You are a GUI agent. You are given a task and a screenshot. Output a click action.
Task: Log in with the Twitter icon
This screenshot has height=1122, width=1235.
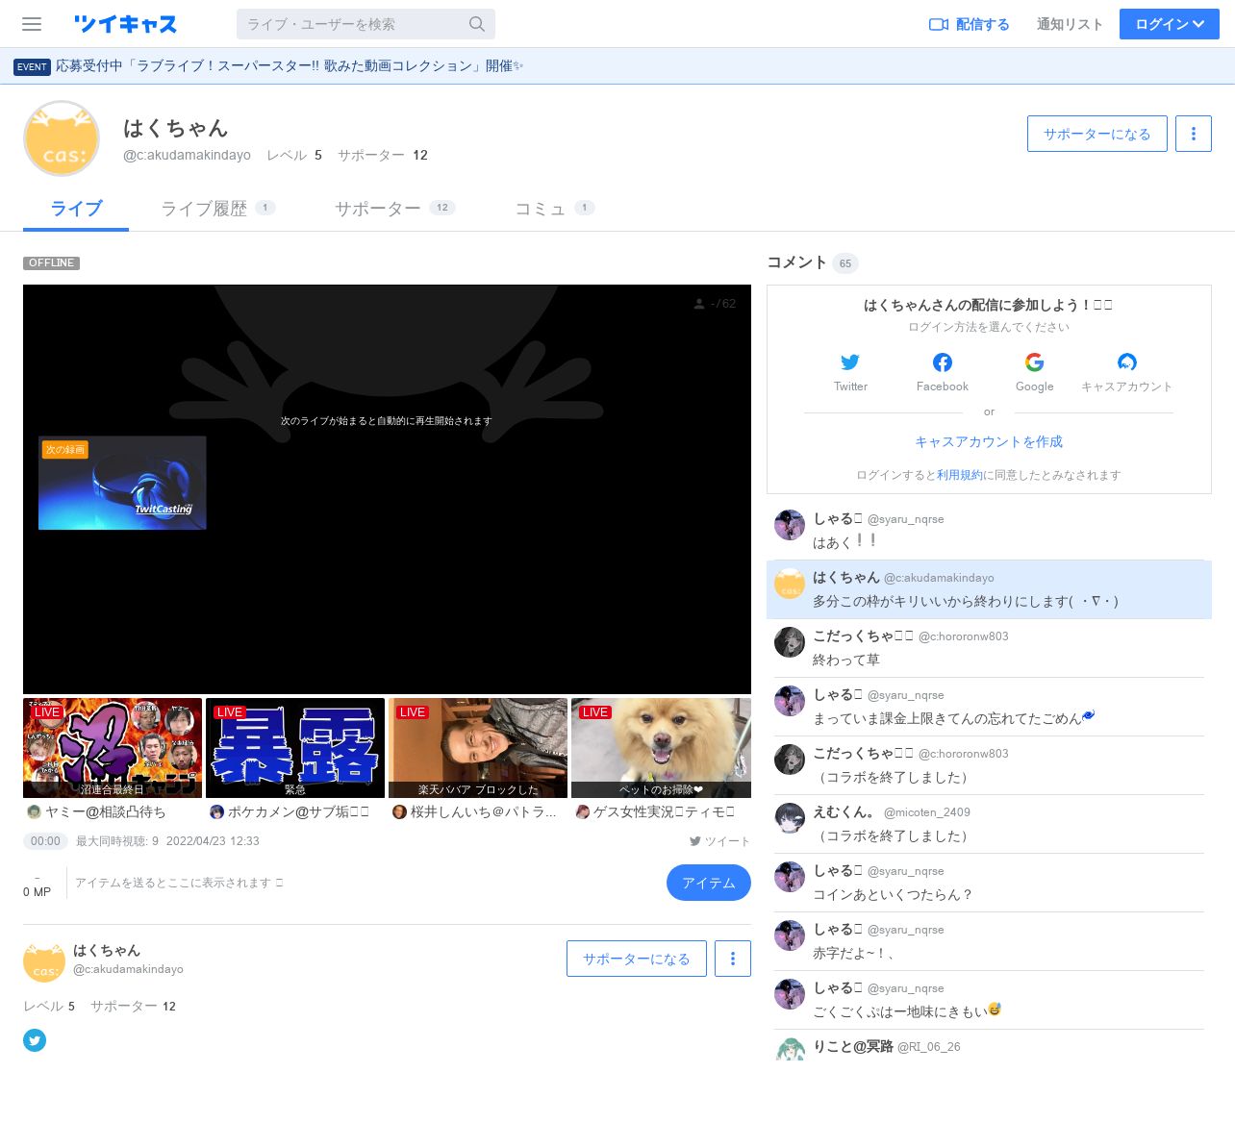[x=850, y=362]
